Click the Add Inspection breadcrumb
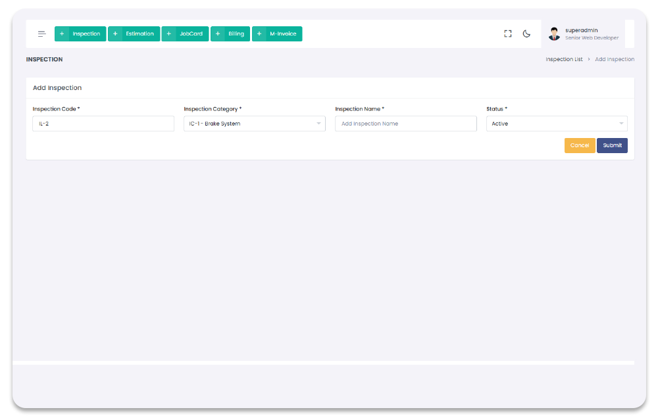The height and width of the screenshot is (416, 658). (x=615, y=60)
